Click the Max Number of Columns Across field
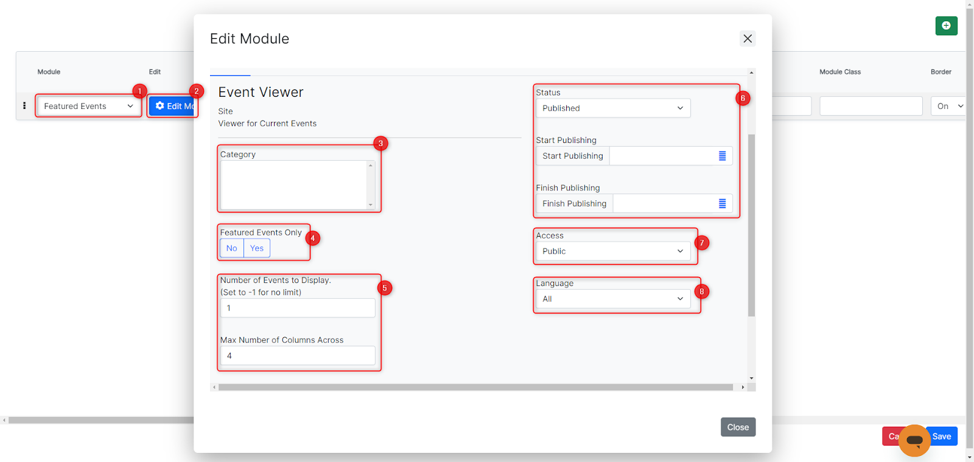 pos(297,355)
